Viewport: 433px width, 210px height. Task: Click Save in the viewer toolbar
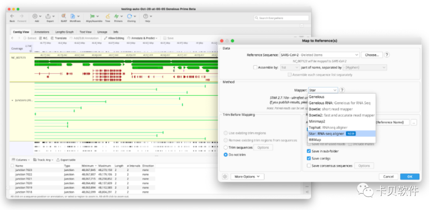pyautogui.click(x=168, y=38)
